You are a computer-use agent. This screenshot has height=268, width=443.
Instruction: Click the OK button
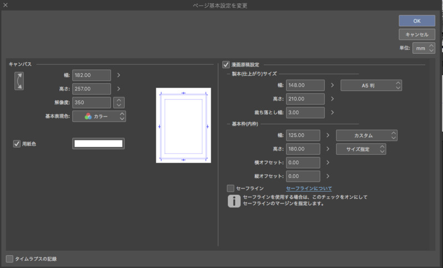pos(417,21)
